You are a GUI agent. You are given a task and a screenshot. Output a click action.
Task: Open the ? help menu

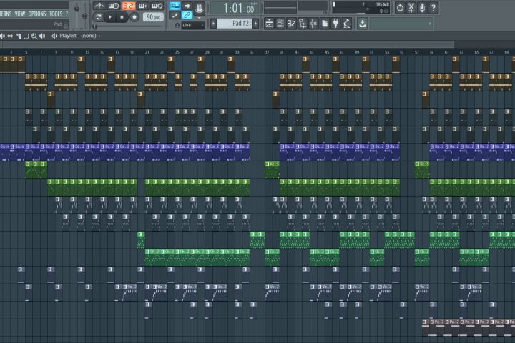pos(67,14)
